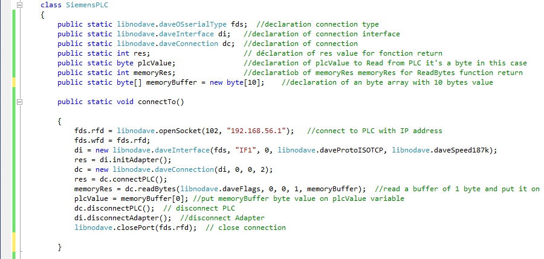Image resolution: width=544 pixels, height=259 pixels.
Task: Click the comment about plcValue to Read from PLC
Action: point(385,63)
